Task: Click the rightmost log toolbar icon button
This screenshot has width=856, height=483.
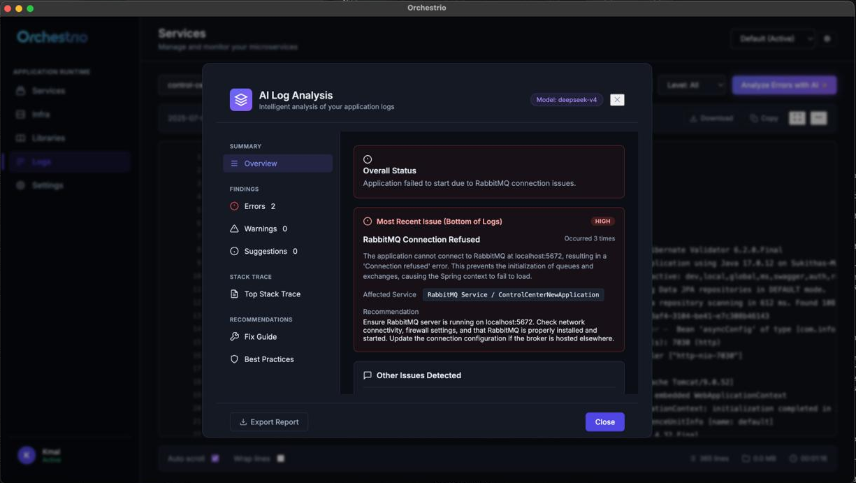Action: point(819,118)
